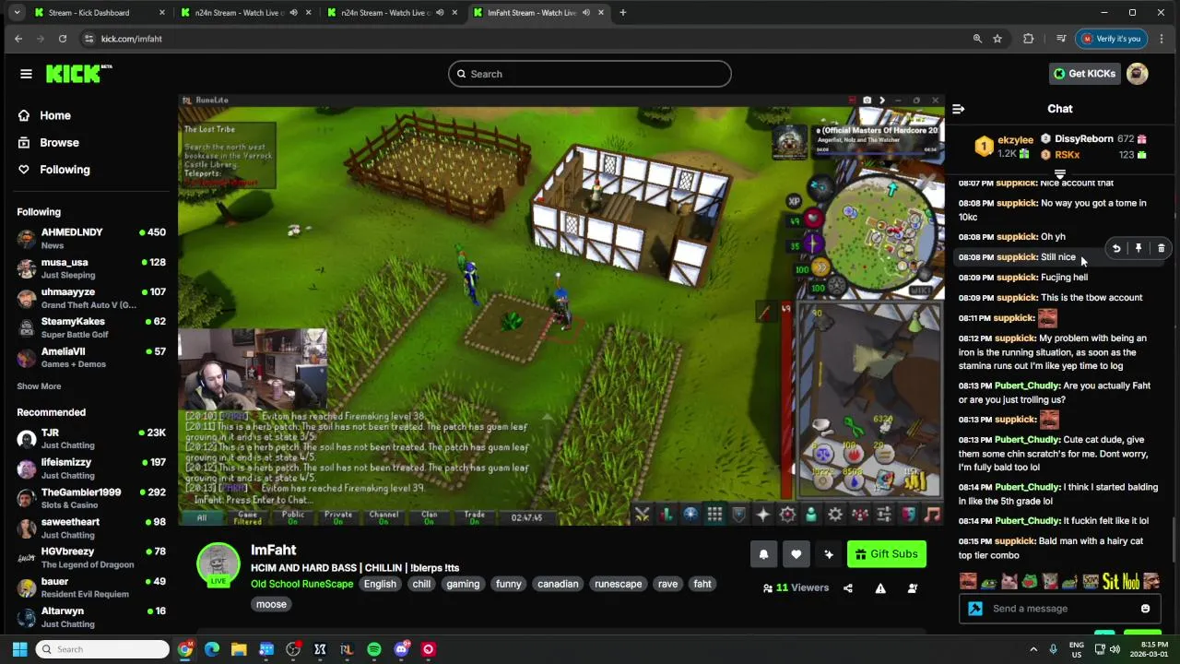The image size is (1180, 664).
Task: Reload the kick.com page
Action: click(63, 39)
